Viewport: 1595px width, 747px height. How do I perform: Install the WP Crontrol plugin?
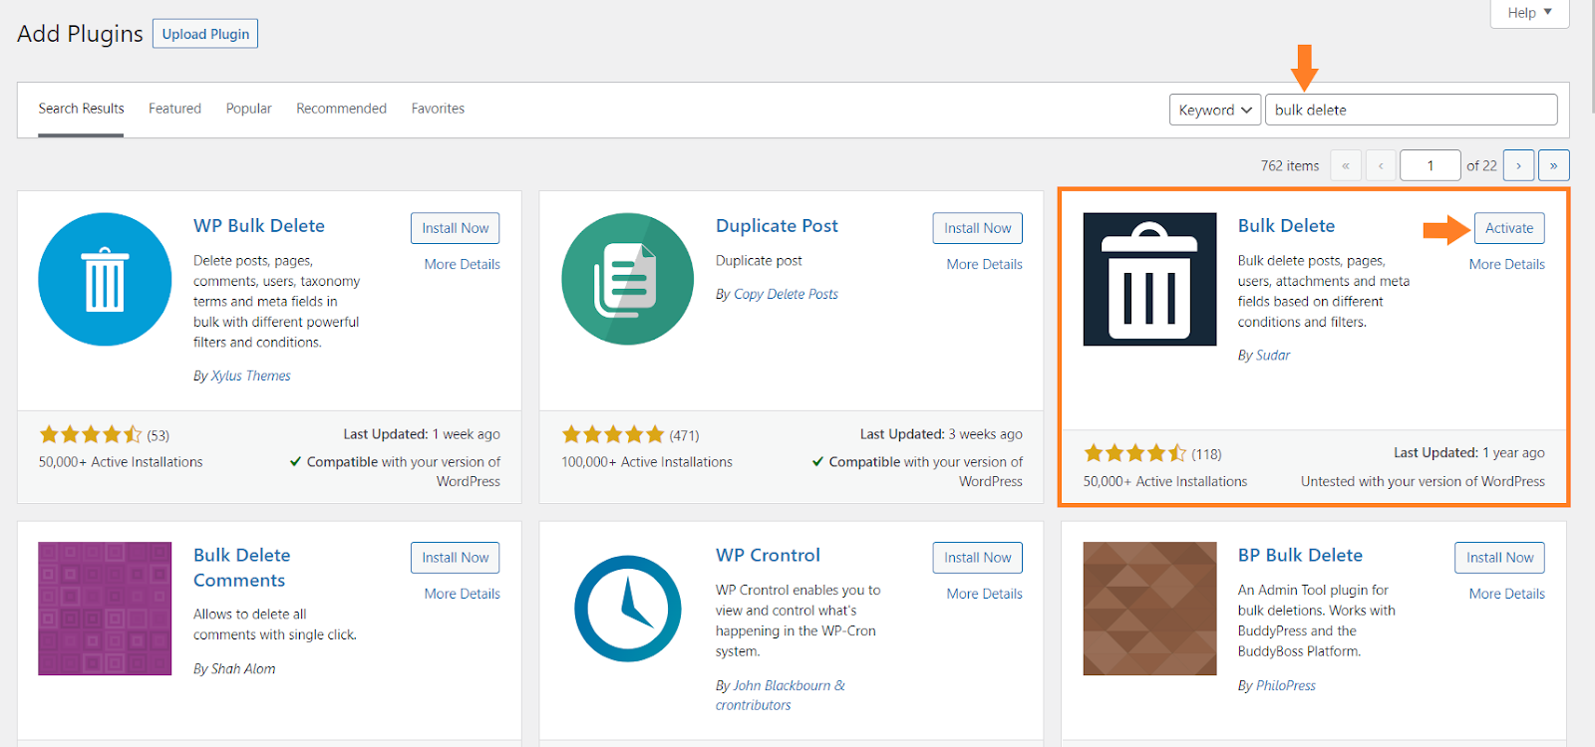pos(977,558)
